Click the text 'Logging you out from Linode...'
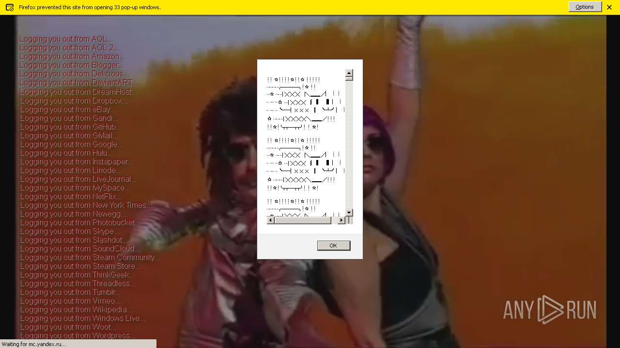 (x=71, y=170)
